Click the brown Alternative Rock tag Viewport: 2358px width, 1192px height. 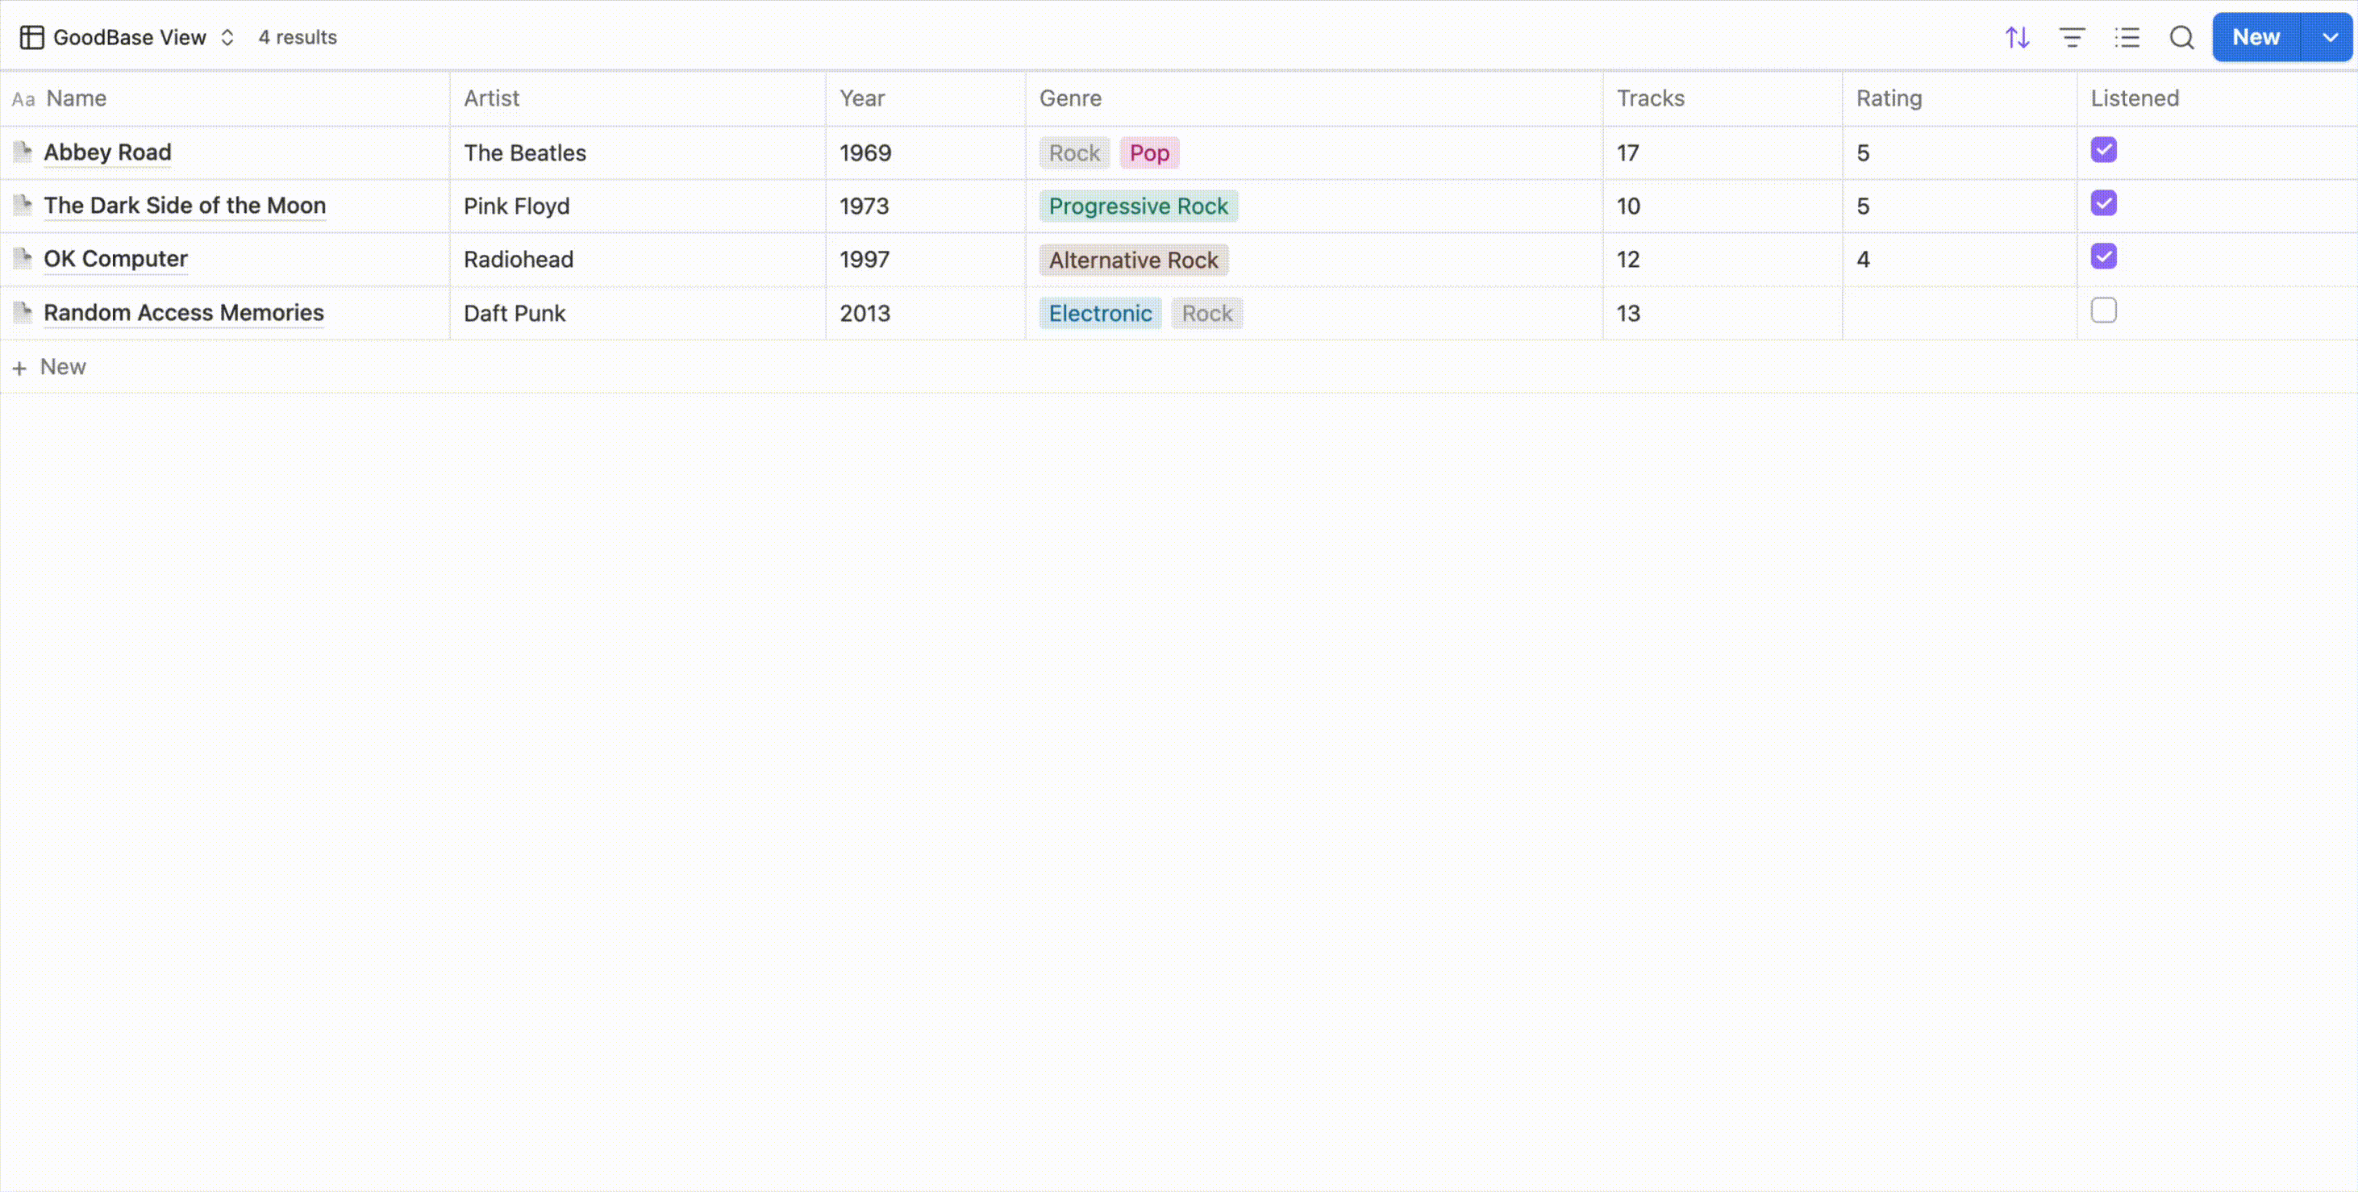(x=1133, y=260)
